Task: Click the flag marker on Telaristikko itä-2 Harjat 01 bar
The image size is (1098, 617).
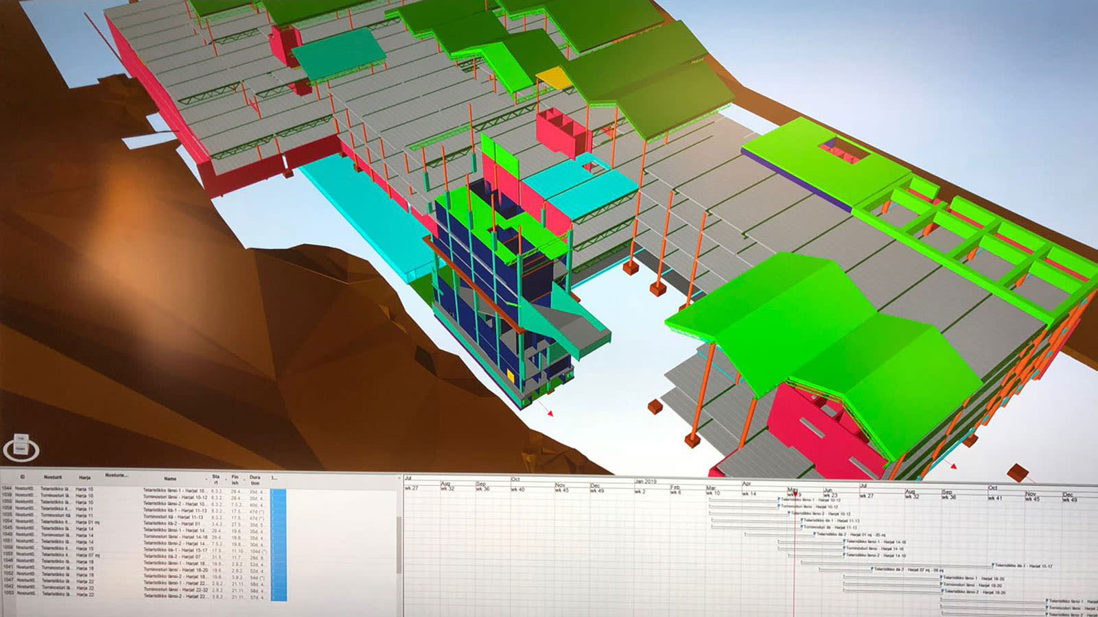Action: 815,534
